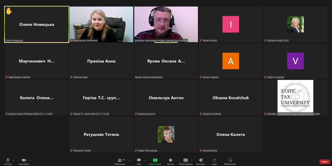The image size is (332, 166).
Task: Start Share Screen
Action: [155, 161]
